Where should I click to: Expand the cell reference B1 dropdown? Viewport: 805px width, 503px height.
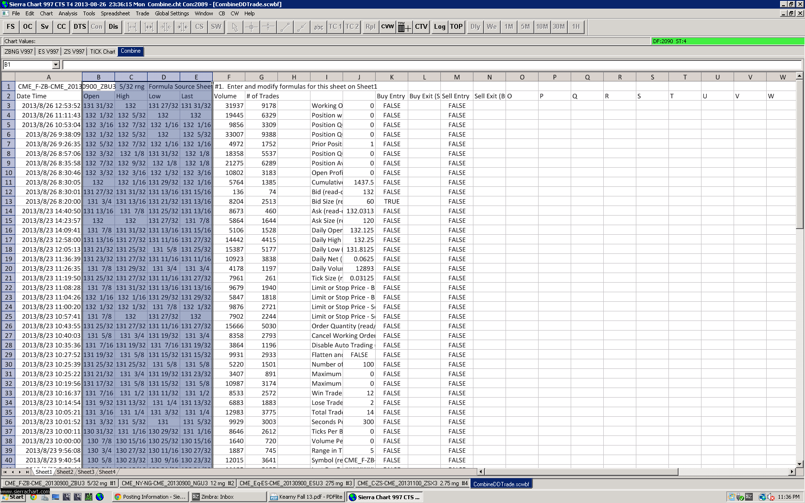56,65
